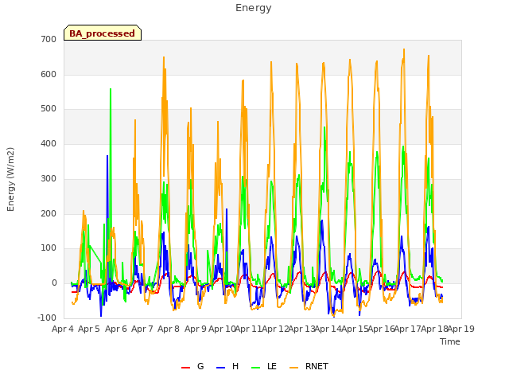The height and width of the screenshot is (382, 509).
Task: Click the Apr 7 x-axis tick label
Action: [x=142, y=329]
